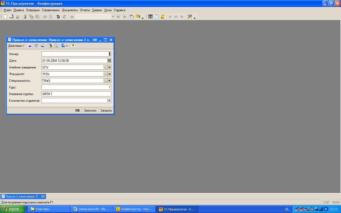
Task: Expand the tools toolbar options arrow
Action: [x=195, y=18]
